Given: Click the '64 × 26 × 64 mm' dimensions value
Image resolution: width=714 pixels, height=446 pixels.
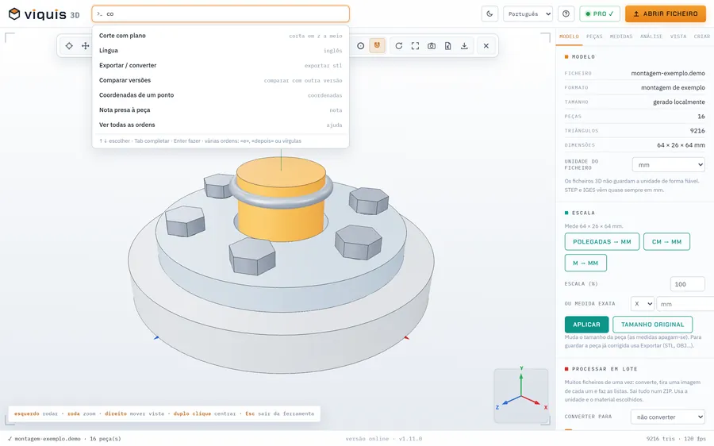Looking at the screenshot, I should click(x=681, y=145).
